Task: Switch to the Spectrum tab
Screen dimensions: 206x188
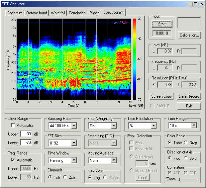Action: (x=15, y=13)
